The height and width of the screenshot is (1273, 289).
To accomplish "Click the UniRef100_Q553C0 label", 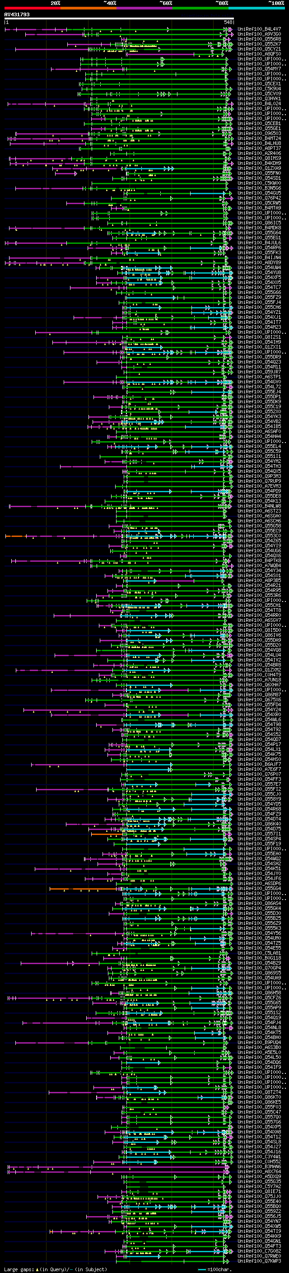I will tap(259, 536).
